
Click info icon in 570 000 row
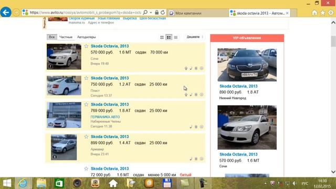(202, 68)
